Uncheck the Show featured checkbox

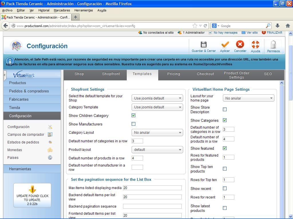pos(225,148)
